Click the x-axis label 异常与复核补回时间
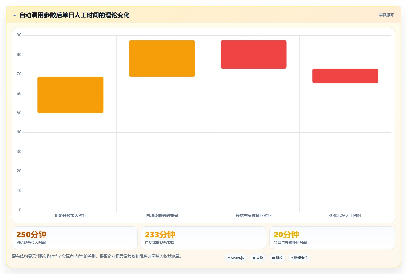The width and height of the screenshot is (407, 274). 254,216
